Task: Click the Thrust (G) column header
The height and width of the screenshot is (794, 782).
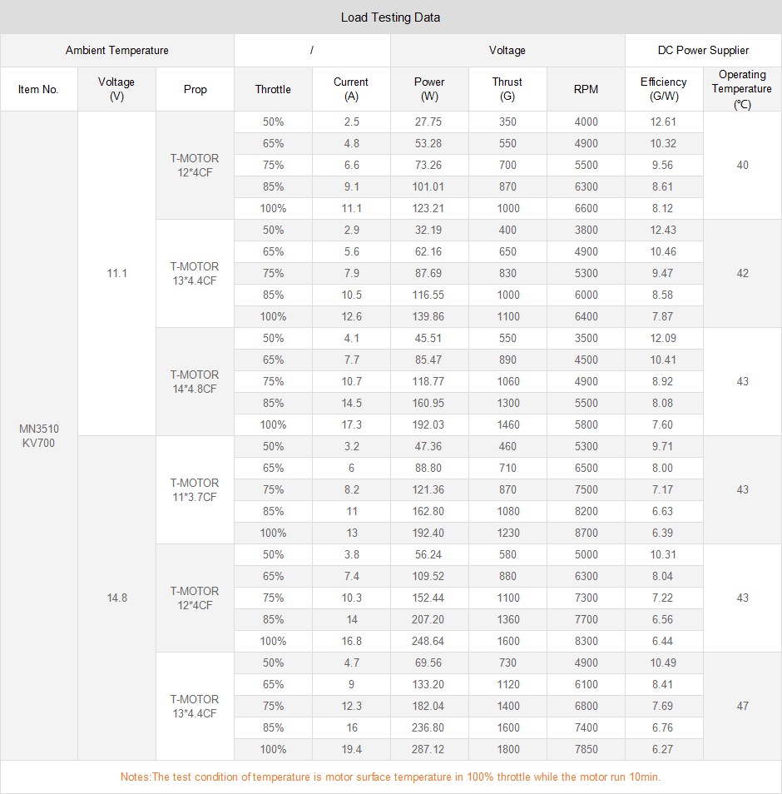Action: point(507,89)
